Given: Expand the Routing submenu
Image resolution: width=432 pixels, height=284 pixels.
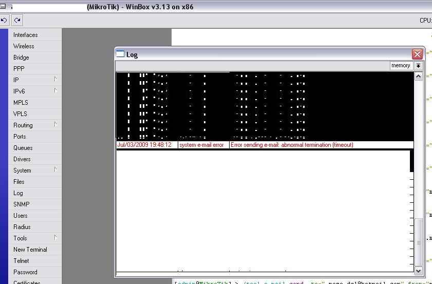Looking at the screenshot, I should tap(35, 125).
